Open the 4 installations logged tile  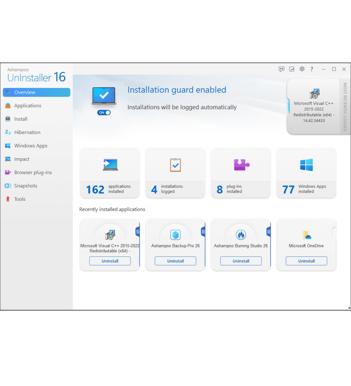pyautogui.click(x=175, y=173)
